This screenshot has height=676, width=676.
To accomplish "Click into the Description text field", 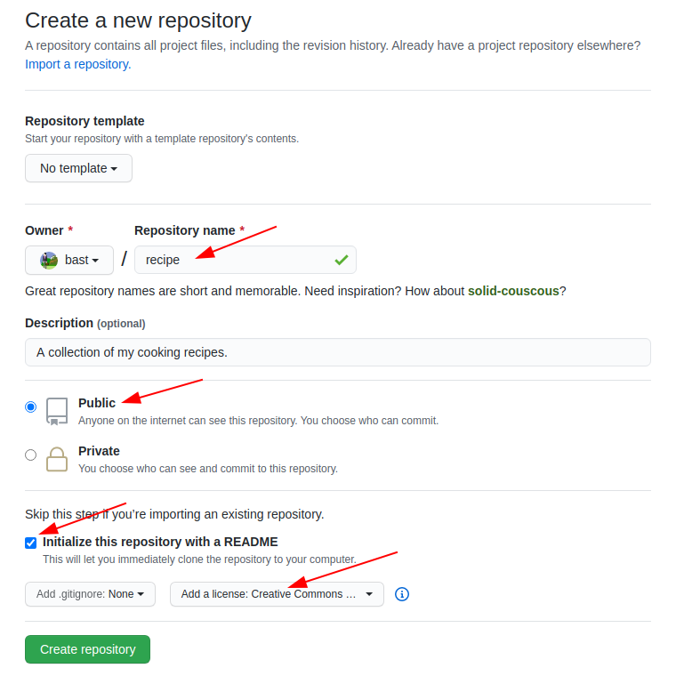I will point(338,352).
